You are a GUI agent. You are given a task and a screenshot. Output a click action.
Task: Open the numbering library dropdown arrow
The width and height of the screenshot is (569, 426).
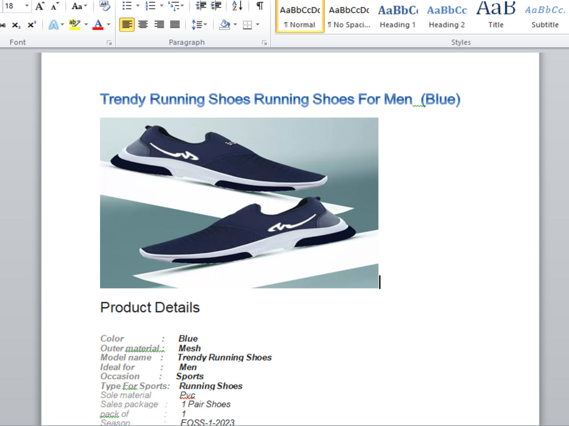click(x=162, y=6)
